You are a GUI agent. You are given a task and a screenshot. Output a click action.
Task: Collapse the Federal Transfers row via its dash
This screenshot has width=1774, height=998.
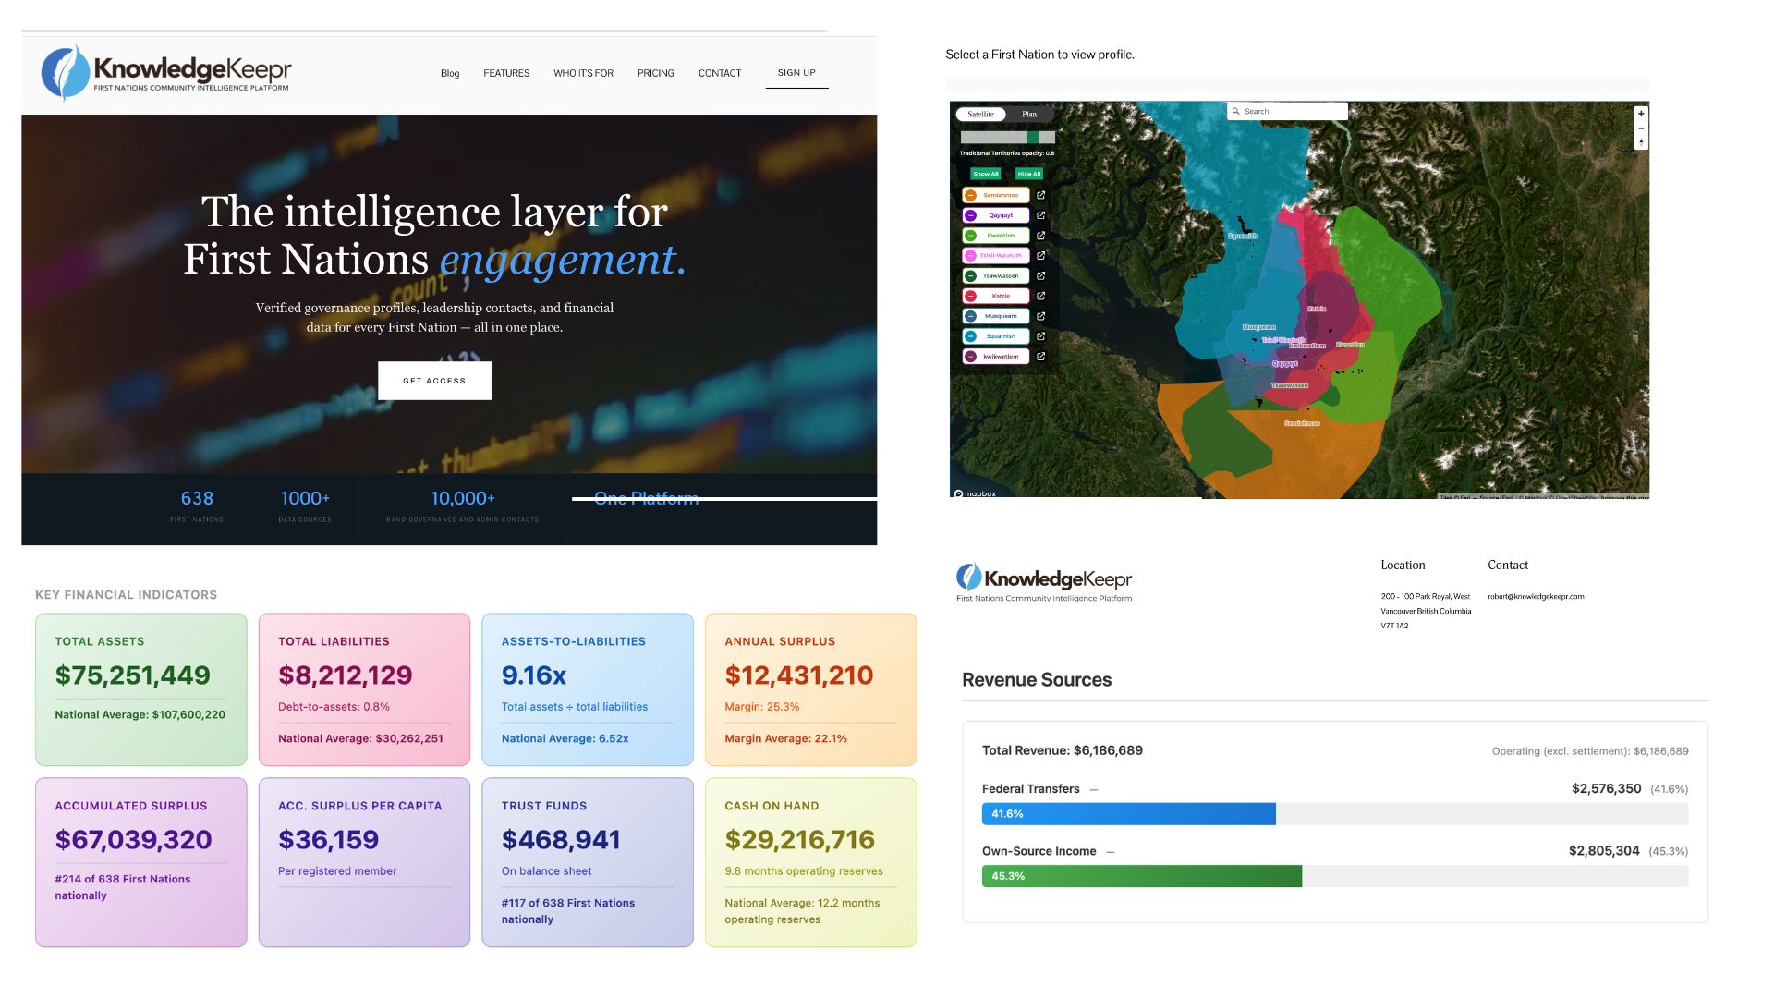click(x=1094, y=789)
